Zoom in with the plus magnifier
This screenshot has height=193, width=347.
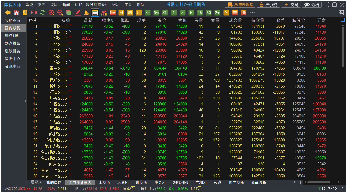51,13
